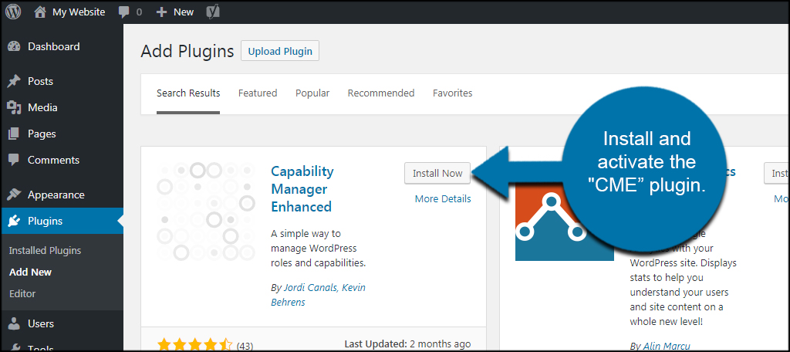Click the WordPress logo icon
790x352 pixels.
(13, 12)
